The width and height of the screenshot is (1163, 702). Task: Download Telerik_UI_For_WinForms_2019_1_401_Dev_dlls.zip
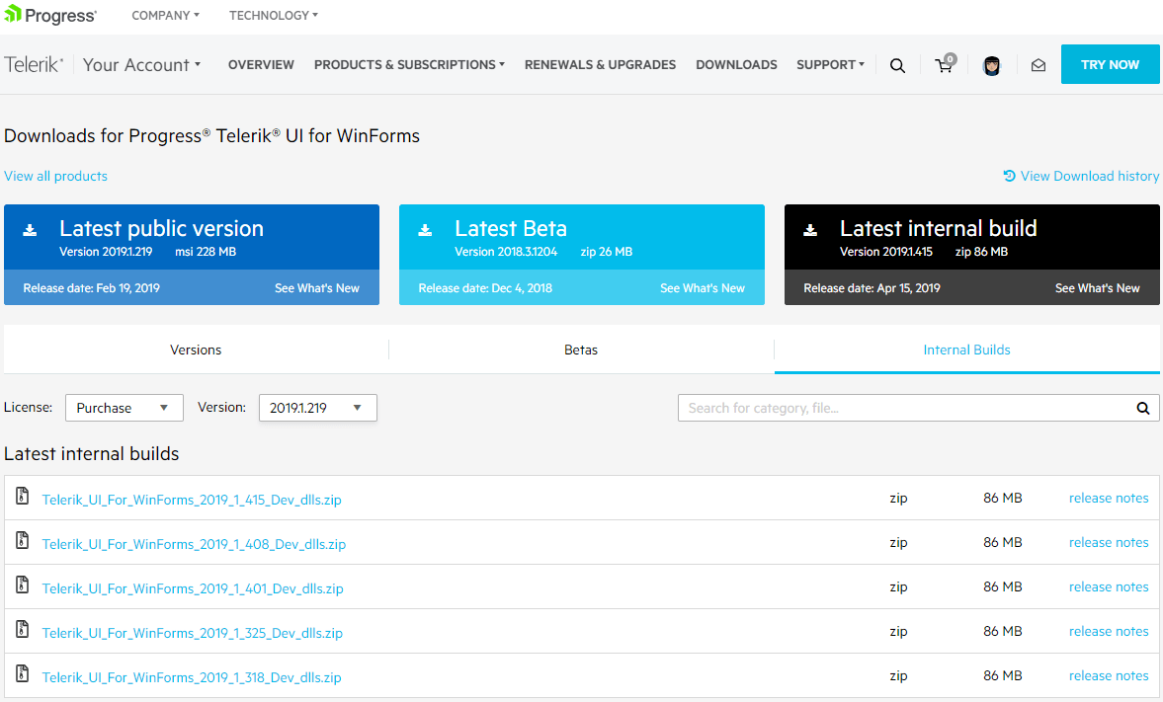point(193,588)
